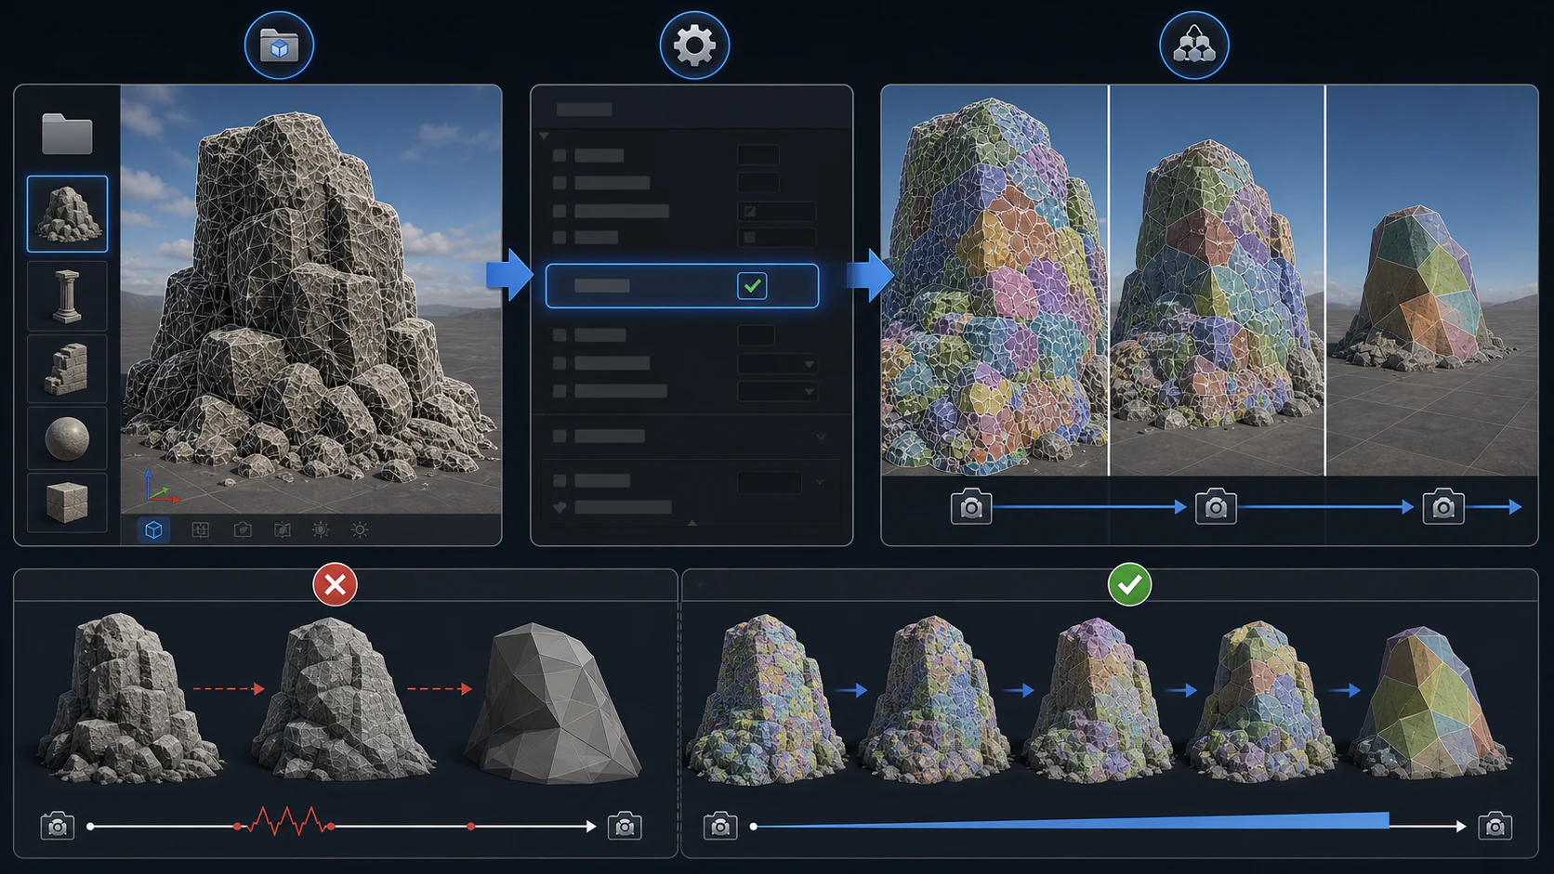Click the camera icon under the medium-detail colored rock

1216,507
